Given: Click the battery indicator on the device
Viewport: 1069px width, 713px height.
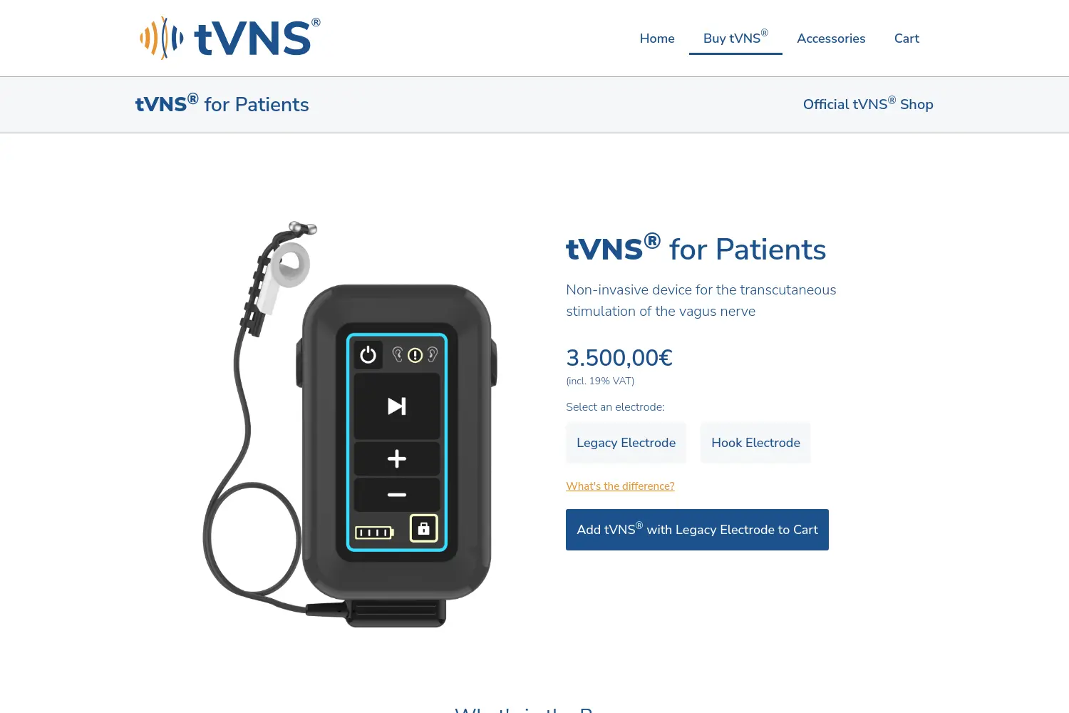Looking at the screenshot, I should coord(374,533).
